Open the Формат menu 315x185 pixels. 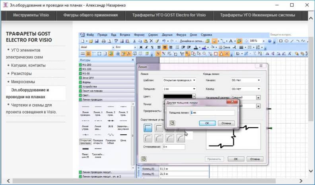tap(139, 35)
